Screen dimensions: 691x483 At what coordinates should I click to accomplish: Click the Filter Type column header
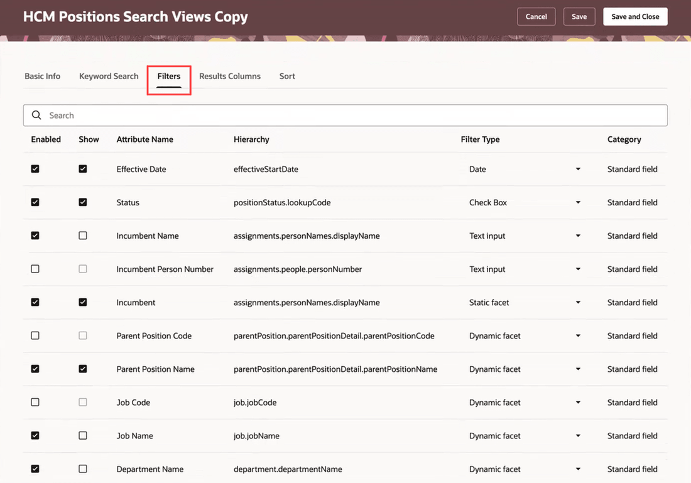[480, 139]
